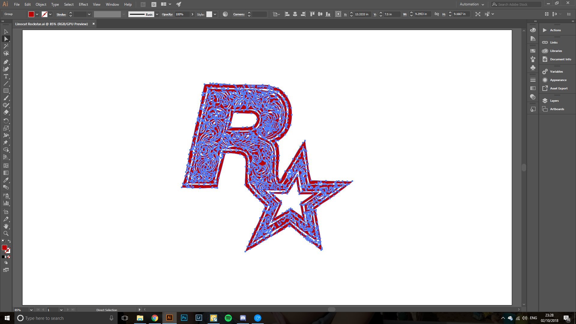The image size is (576, 324).
Task: Open graphic Style dropdown
Action: (215, 14)
